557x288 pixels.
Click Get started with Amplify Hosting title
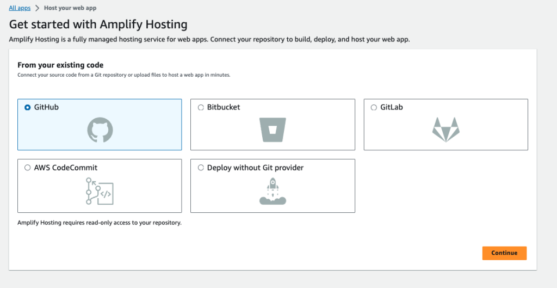pyautogui.click(x=98, y=24)
